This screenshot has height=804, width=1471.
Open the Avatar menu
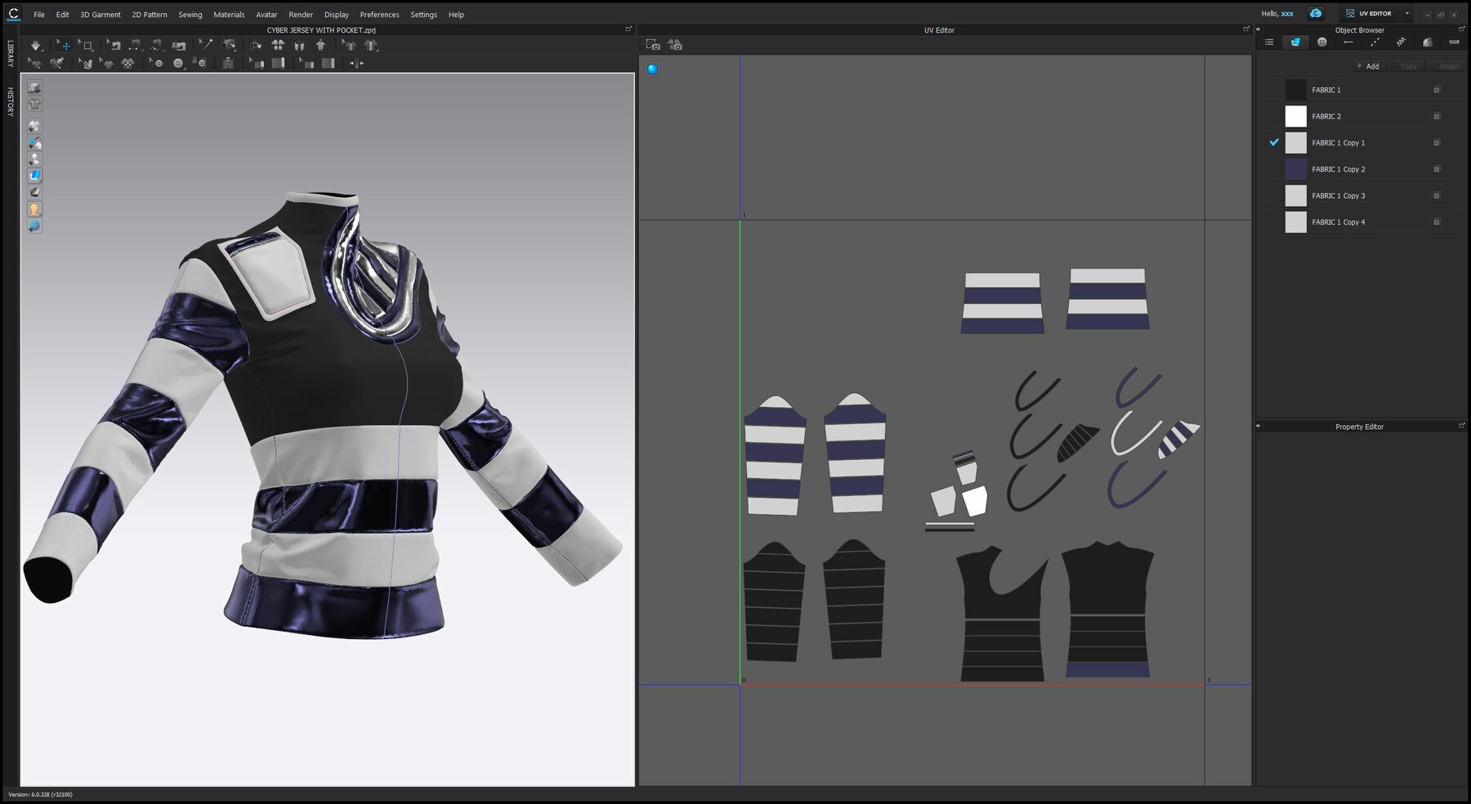click(x=266, y=15)
